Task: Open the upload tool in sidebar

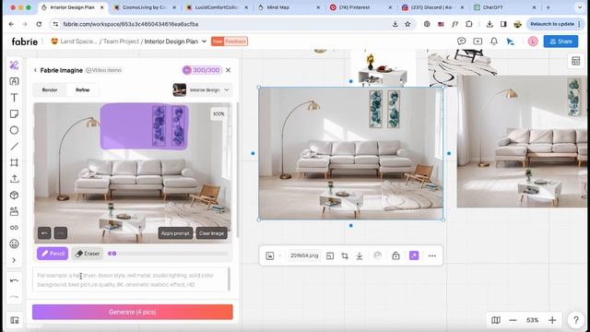Action: click(15, 179)
